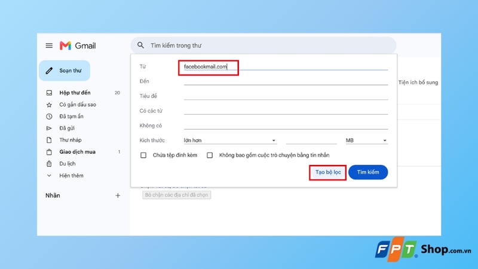Click the draft page icon for Thư nháp
The height and width of the screenshot is (269, 478).
[49, 140]
